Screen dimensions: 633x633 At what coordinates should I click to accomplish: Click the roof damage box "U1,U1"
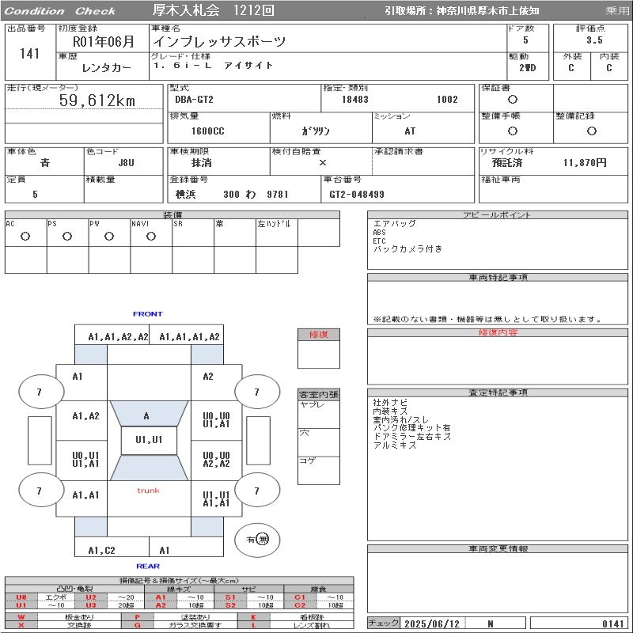point(149,440)
